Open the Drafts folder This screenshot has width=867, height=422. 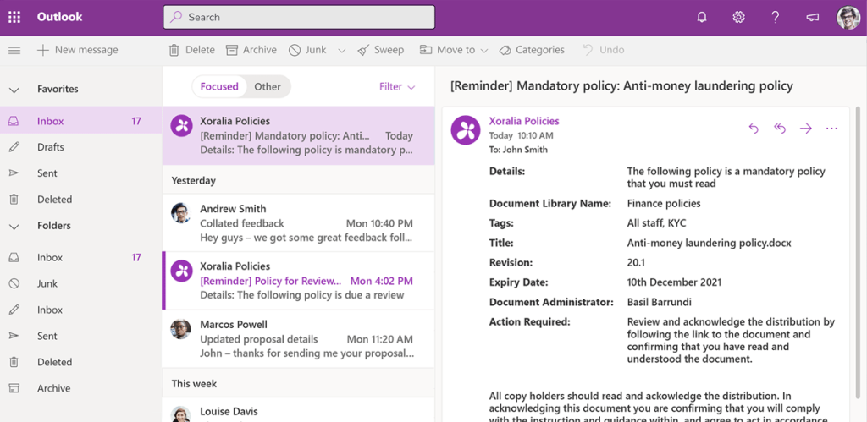point(51,147)
